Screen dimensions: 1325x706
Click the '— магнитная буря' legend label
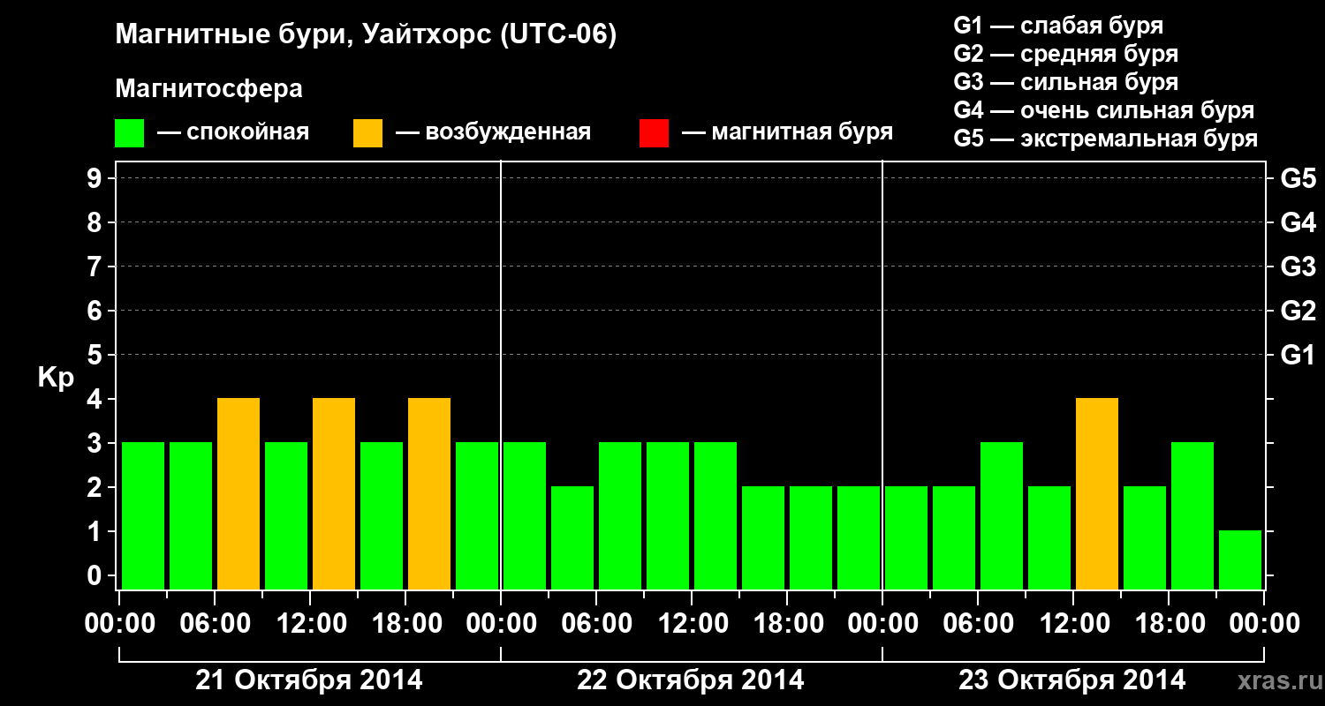pyautogui.click(x=788, y=133)
